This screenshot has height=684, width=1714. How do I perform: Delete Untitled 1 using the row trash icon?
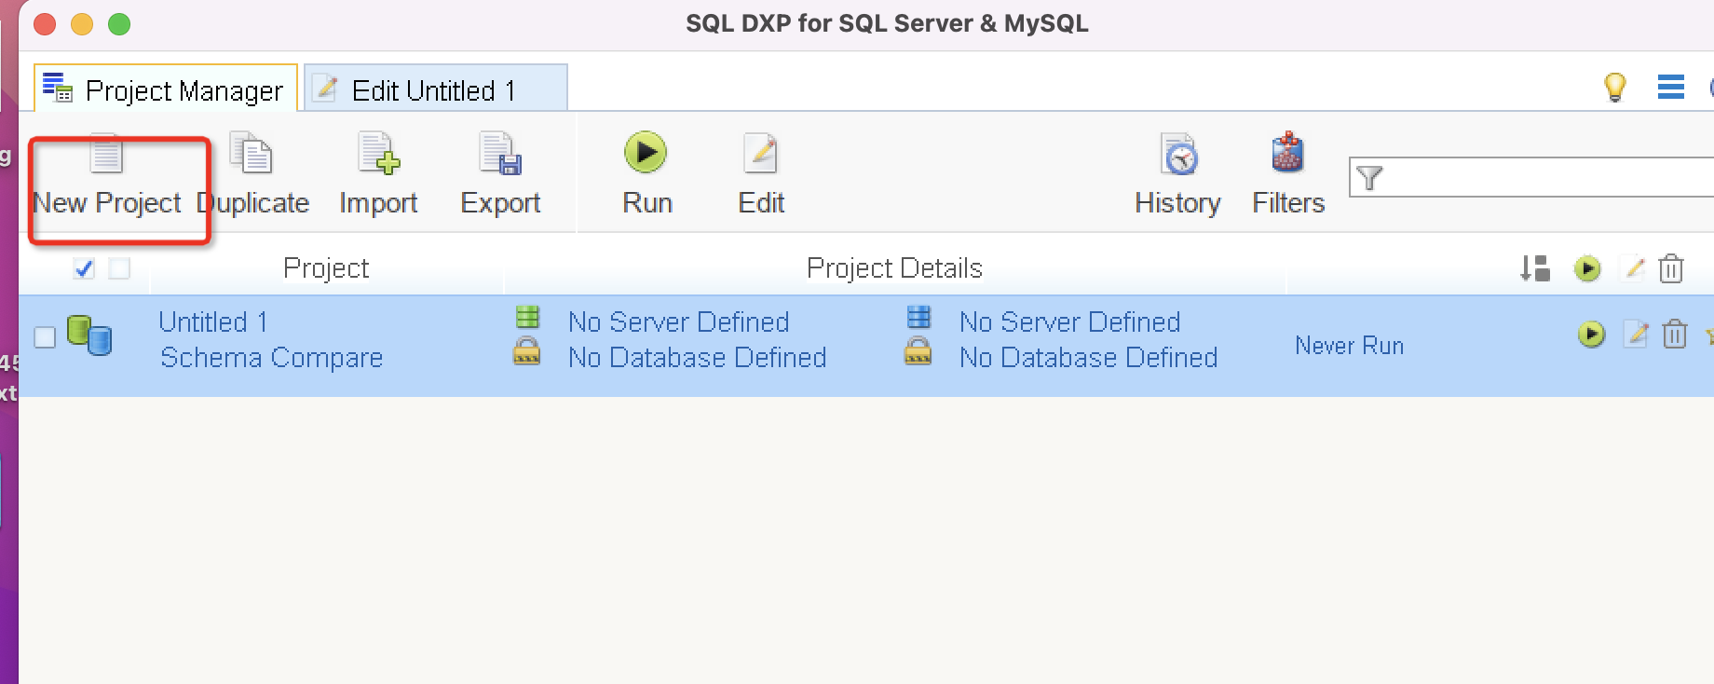pyautogui.click(x=1675, y=334)
